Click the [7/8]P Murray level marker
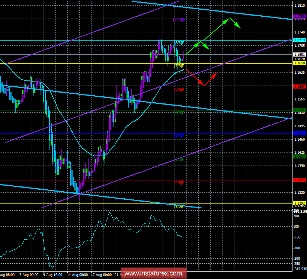 click(179, 66)
